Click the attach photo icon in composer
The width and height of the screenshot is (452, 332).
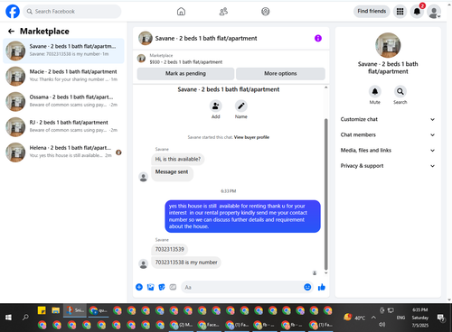150,287
